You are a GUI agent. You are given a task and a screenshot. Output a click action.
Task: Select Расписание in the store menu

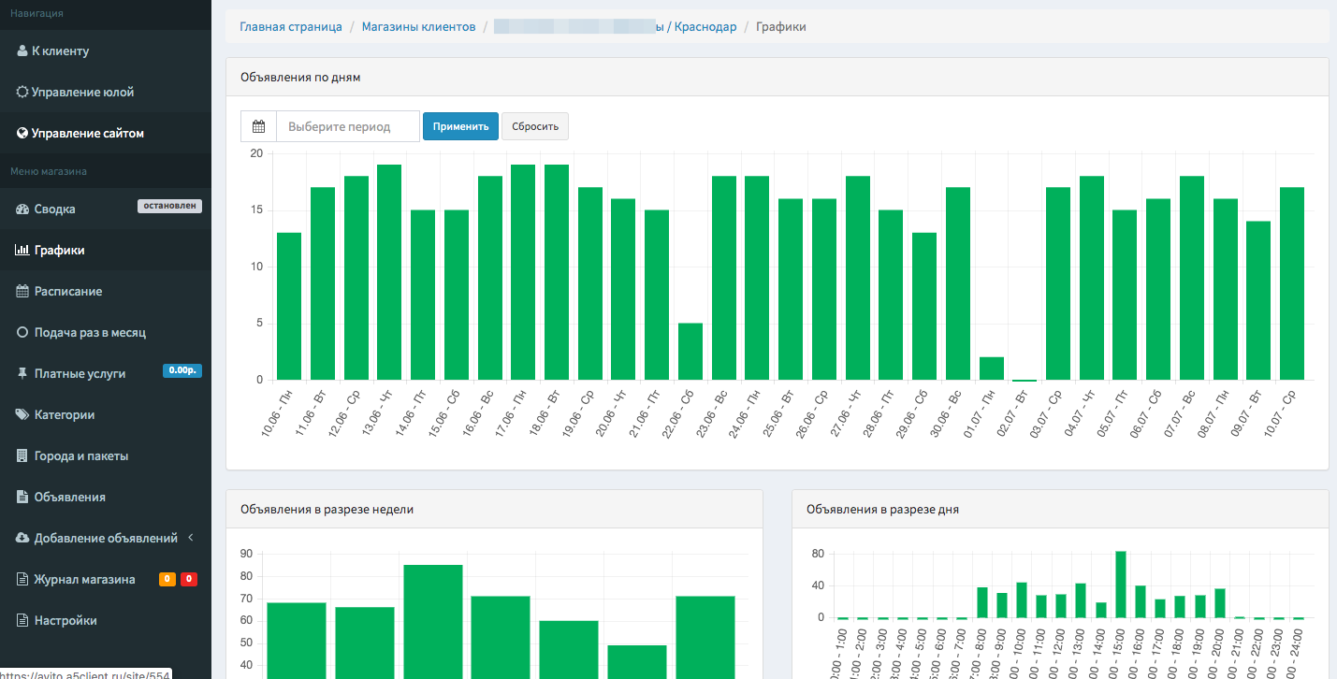coord(106,292)
